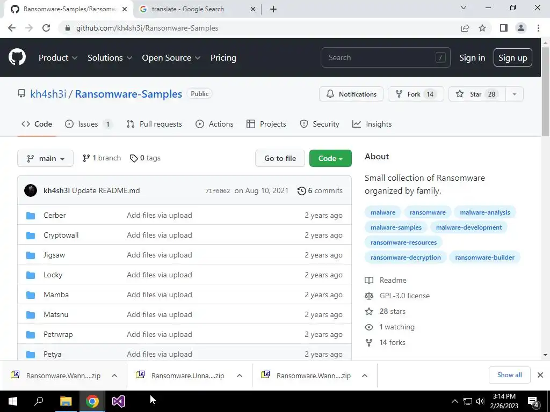Click the share page icon in address bar
Screen dimensions: 550x412
pyautogui.click(x=465, y=28)
